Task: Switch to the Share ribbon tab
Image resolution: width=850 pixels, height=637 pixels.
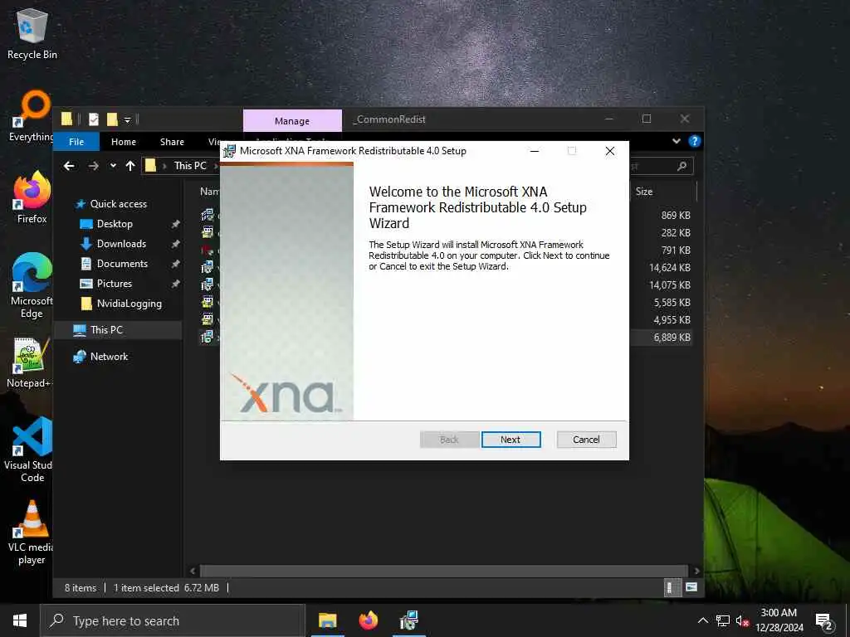Action: (172, 142)
